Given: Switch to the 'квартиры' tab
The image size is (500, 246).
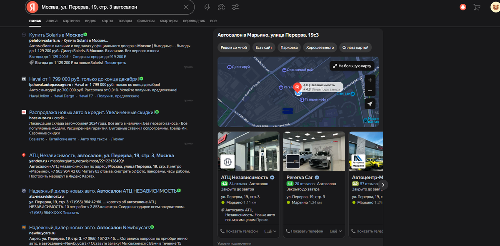Looking at the screenshot, I should pos(169,20).
